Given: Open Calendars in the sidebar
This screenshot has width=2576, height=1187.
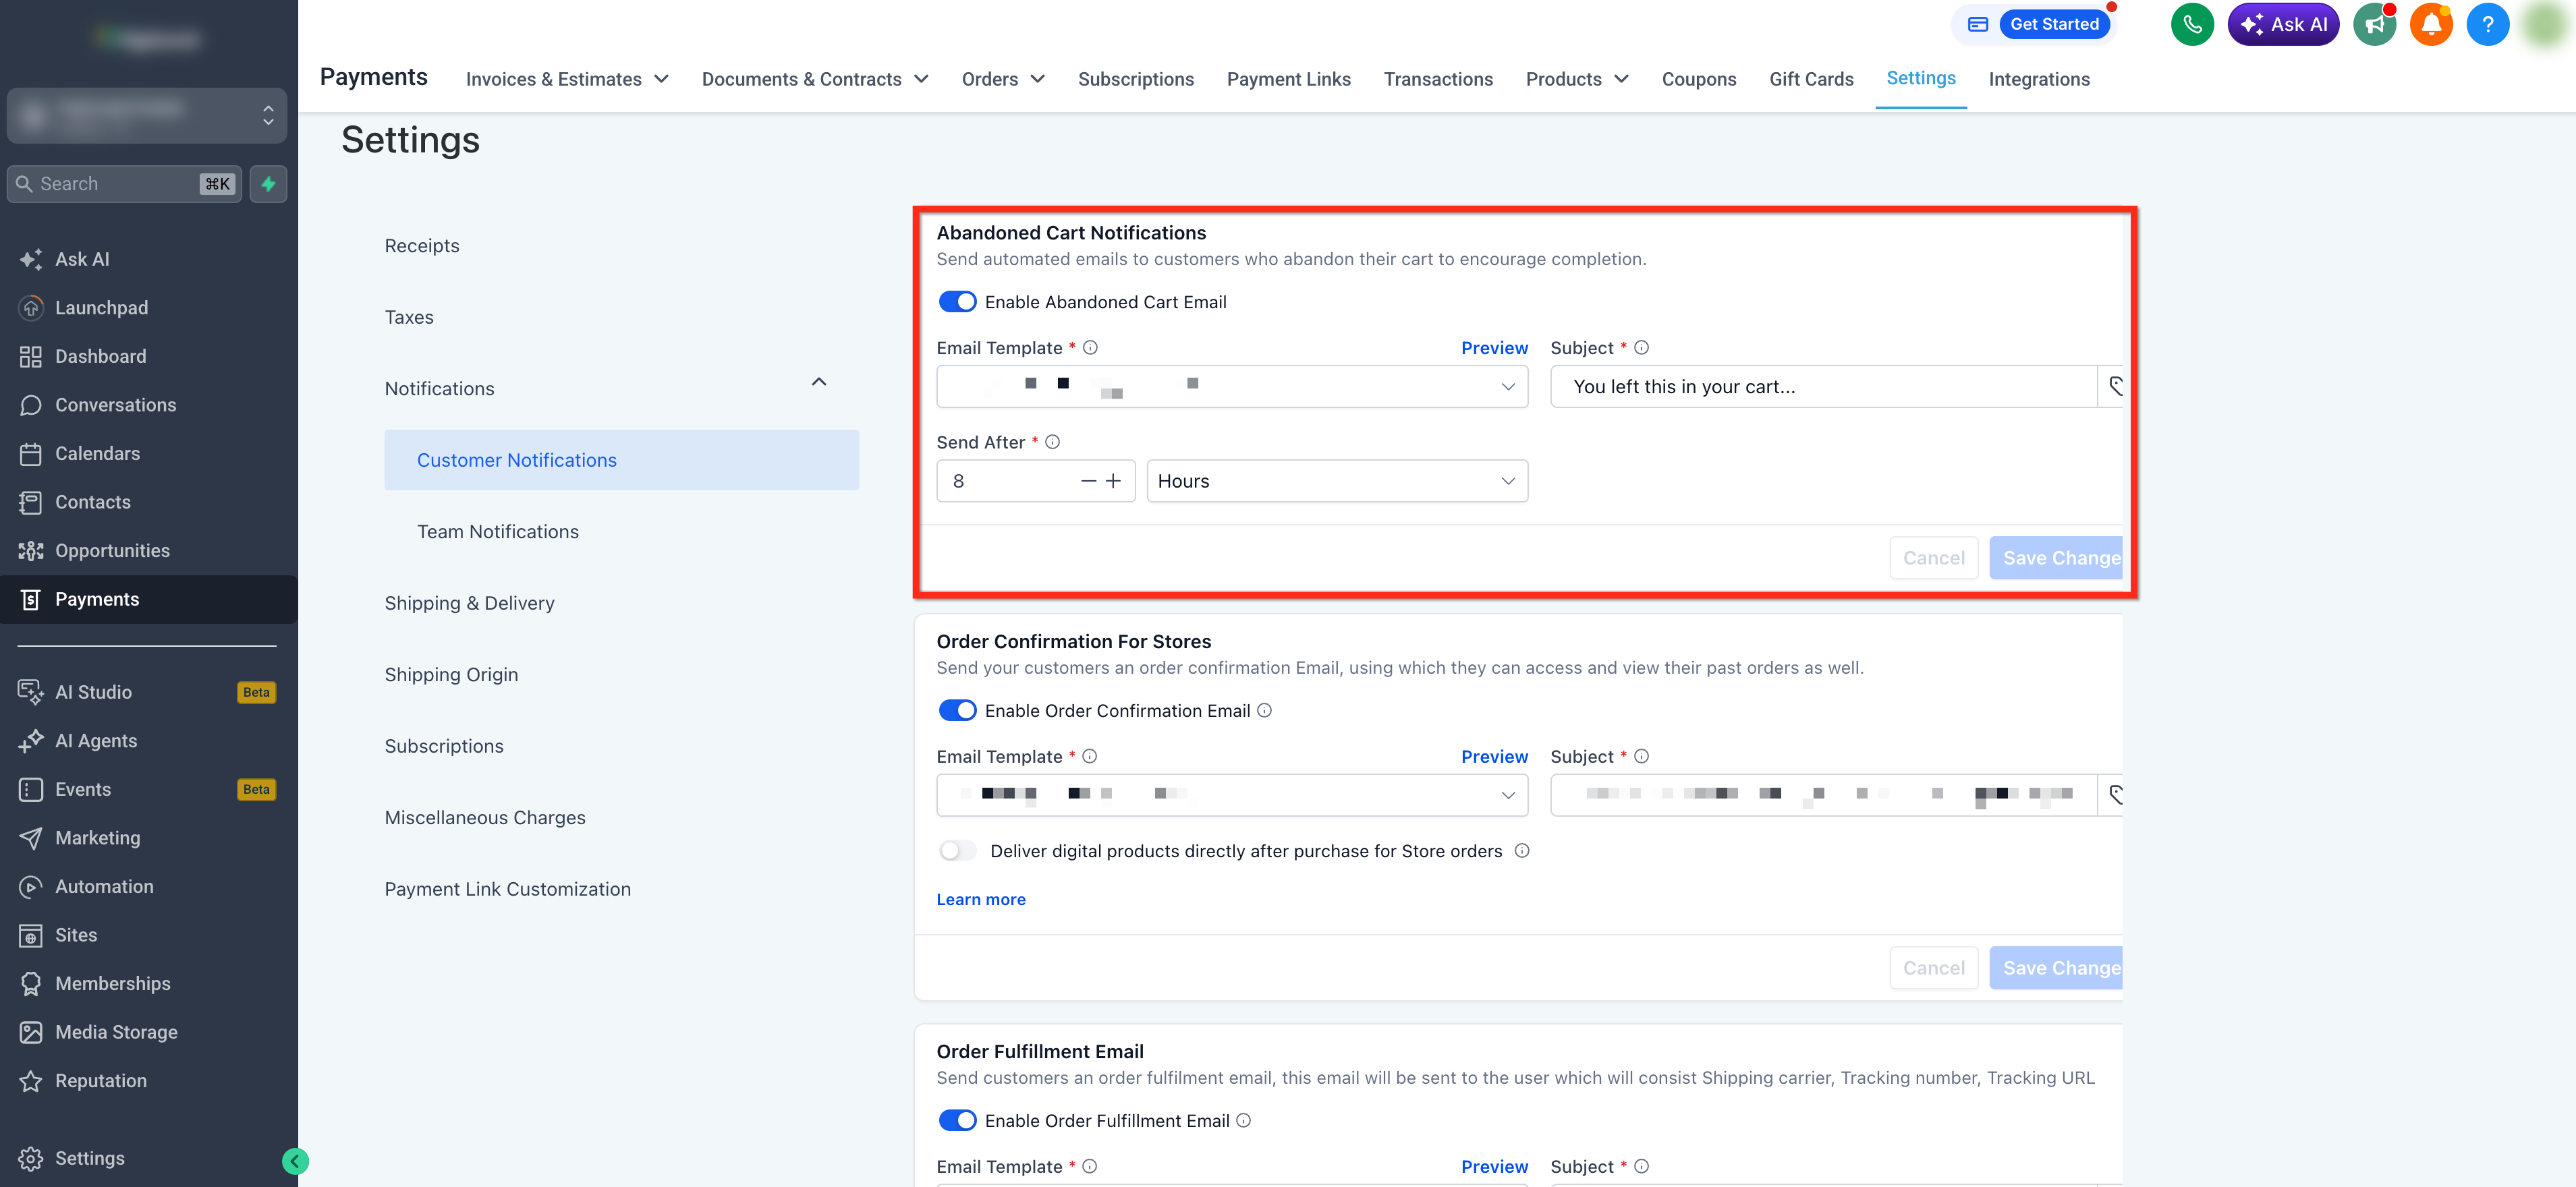Looking at the screenshot, I should pyautogui.click(x=97, y=454).
